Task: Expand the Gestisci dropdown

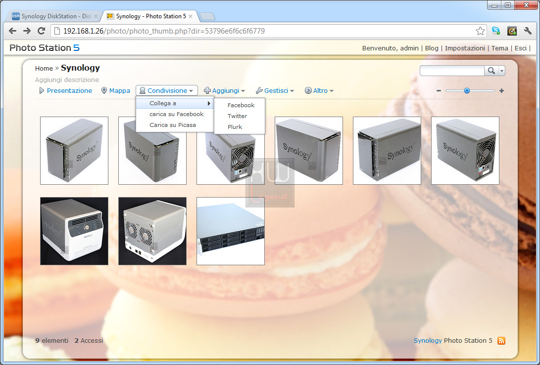Action: [x=275, y=91]
